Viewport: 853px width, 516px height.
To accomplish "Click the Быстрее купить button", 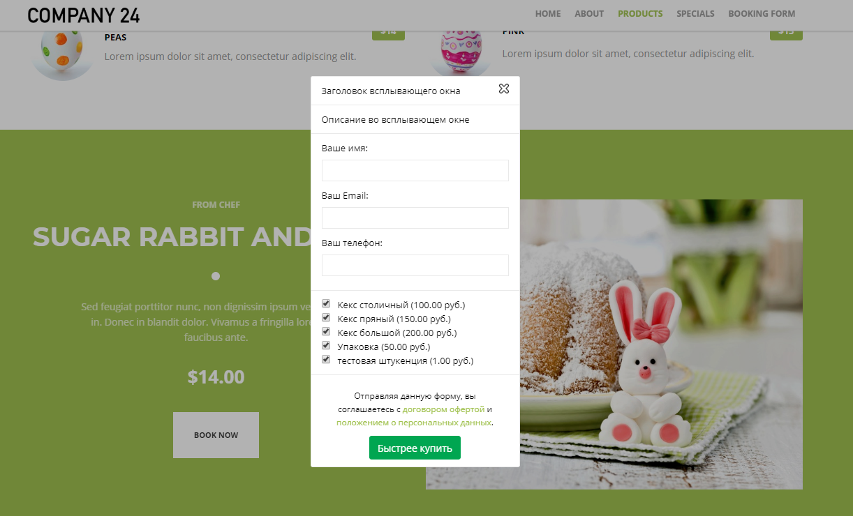I will tap(415, 448).
